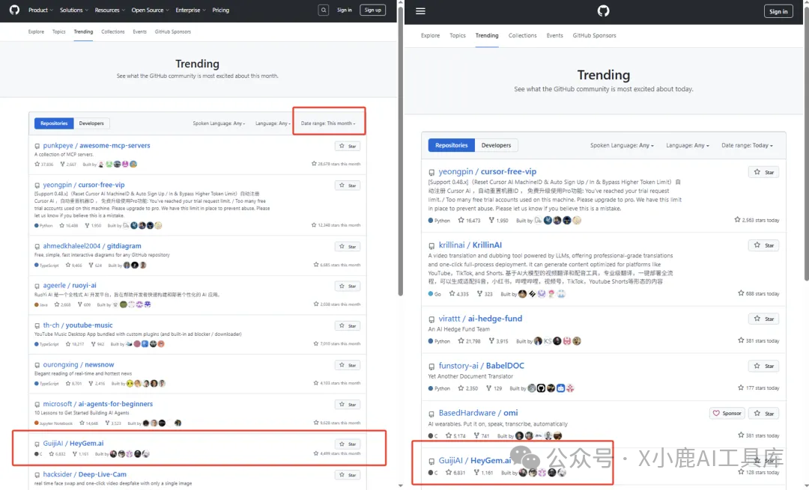Open krillinai / KrillinAI repository link
Screen dimensions: 809x490
point(470,245)
